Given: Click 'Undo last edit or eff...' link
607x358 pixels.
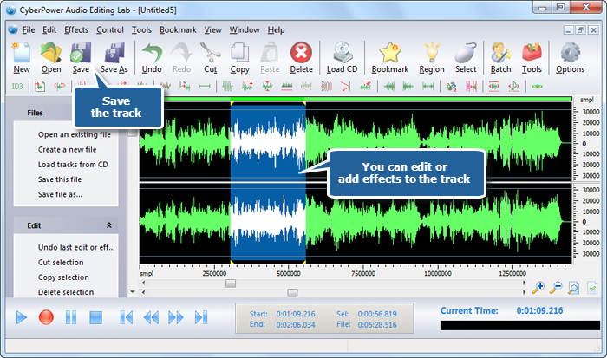Looking at the screenshot, I should click(x=76, y=247).
